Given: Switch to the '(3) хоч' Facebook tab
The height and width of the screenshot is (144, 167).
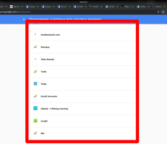Looking at the screenshot, I should tap(64, 7).
